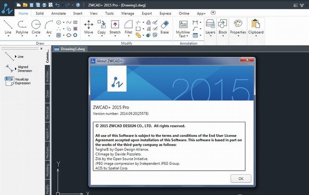
Task: Choose the Circle tool
Action: pos(36,26)
